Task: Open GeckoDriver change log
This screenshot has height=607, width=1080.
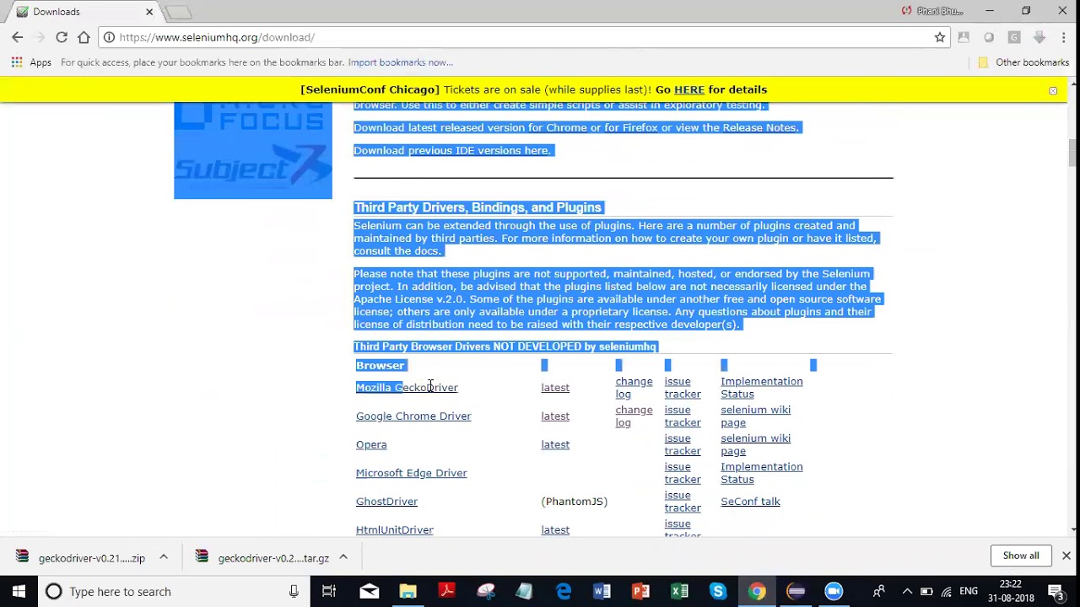Action: [x=634, y=388]
